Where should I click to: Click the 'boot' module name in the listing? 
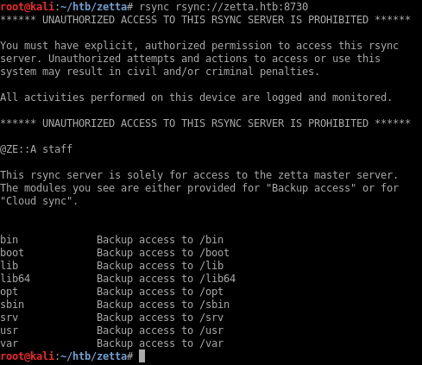(x=12, y=253)
